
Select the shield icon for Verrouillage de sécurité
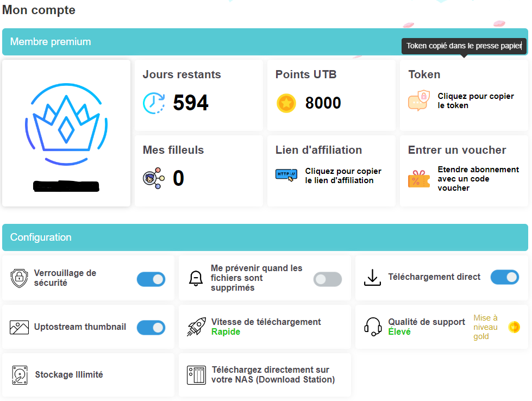coord(20,278)
